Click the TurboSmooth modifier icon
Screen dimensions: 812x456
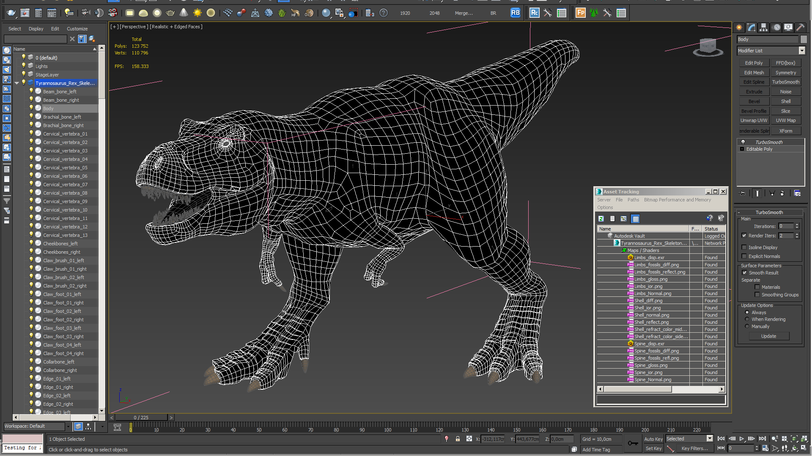tap(742, 141)
